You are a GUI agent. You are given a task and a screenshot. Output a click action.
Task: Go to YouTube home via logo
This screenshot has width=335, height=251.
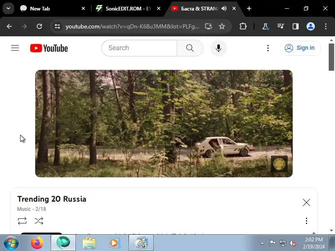[49, 48]
